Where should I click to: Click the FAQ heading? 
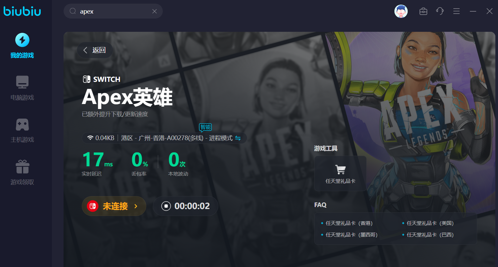(320, 205)
